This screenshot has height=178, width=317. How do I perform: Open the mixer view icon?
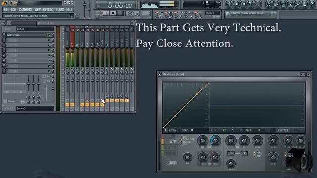[258, 4]
